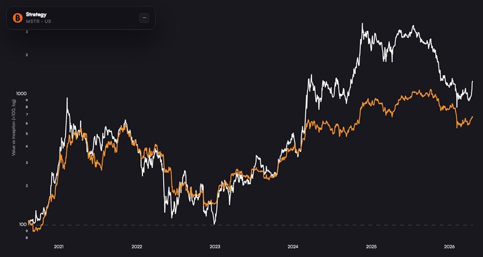Image resolution: width=483 pixels, height=257 pixels.
Task: Click the white line's endpoint at right edge
Action: [472, 81]
